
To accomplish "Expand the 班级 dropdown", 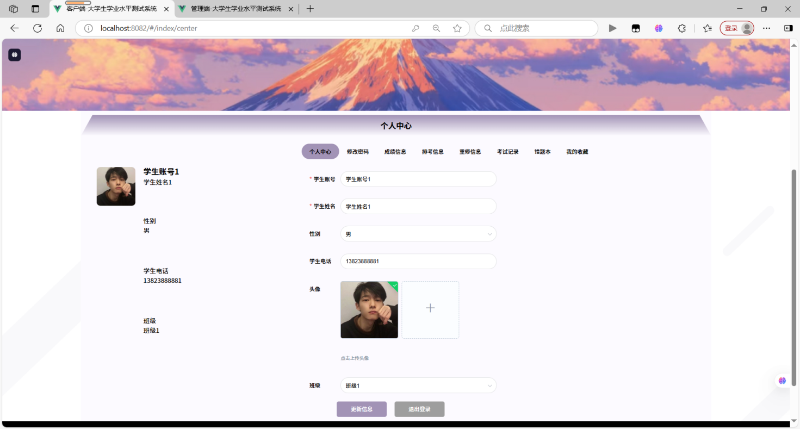I will [418, 386].
